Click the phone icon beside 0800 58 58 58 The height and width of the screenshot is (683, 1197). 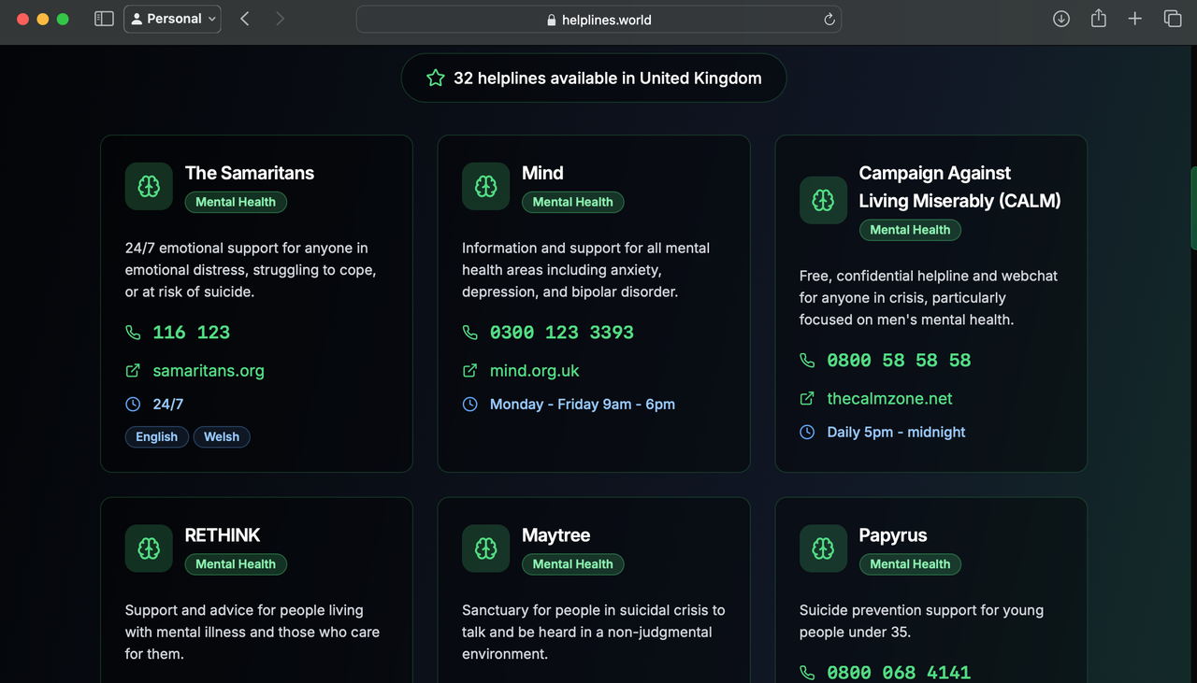tap(807, 361)
